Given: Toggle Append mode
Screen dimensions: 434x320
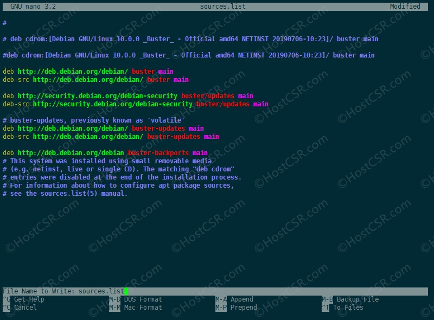Looking at the screenshot, I should [234, 299].
